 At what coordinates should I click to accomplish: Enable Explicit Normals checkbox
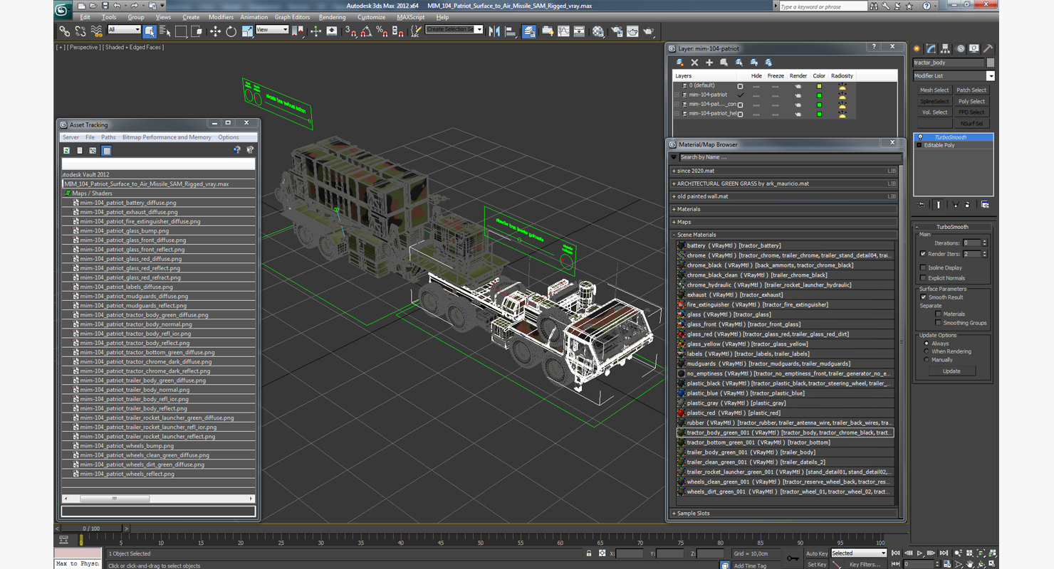tap(923, 278)
